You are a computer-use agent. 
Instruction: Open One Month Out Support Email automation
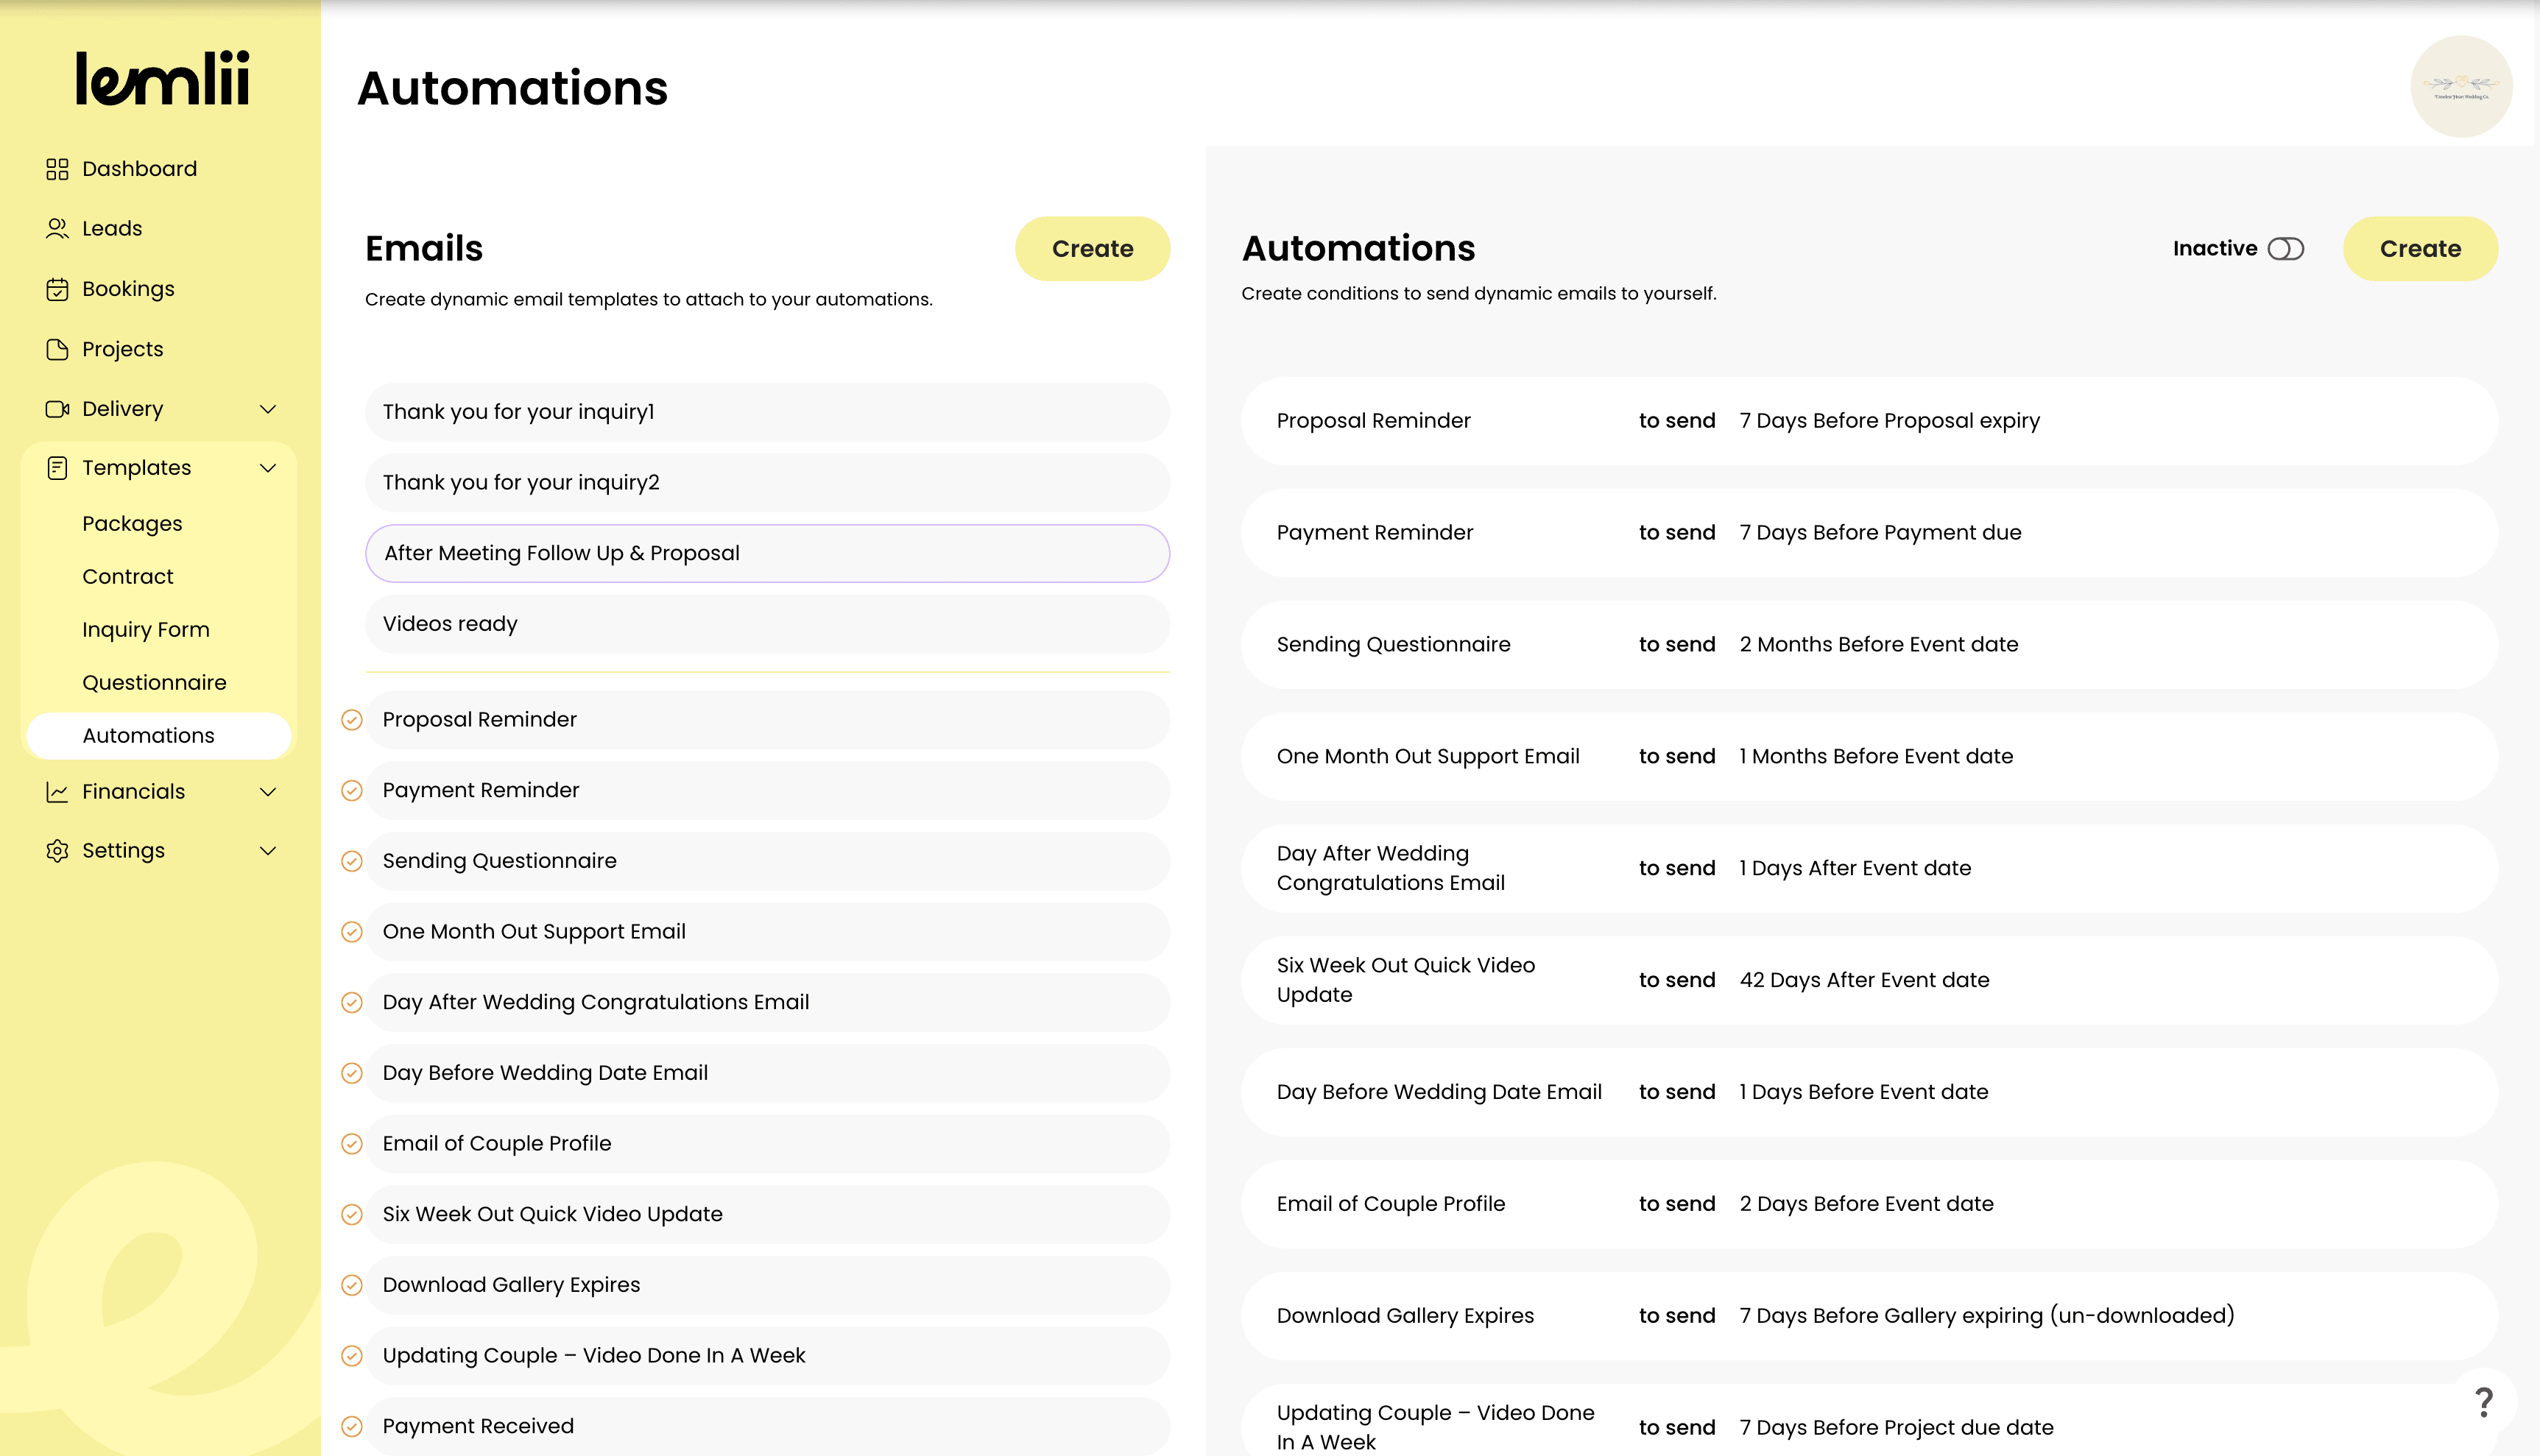[1870, 757]
